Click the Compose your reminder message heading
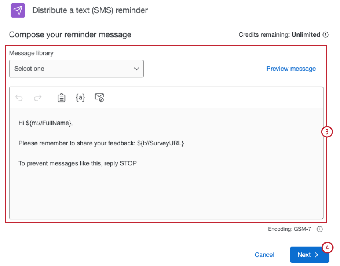The width and height of the screenshot is (340, 266). click(x=70, y=35)
